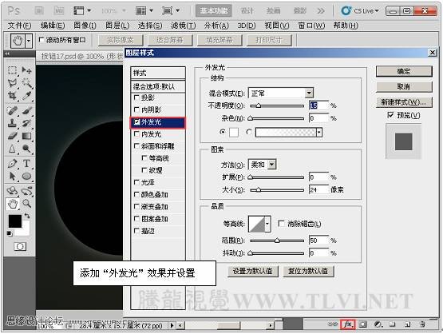Click the new adjustment layer icon
Screen dimensions: 443x334
click(x=378, y=324)
